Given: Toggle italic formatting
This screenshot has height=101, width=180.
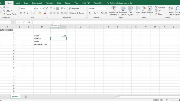Looking at the screenshot, I should point(24,13).
